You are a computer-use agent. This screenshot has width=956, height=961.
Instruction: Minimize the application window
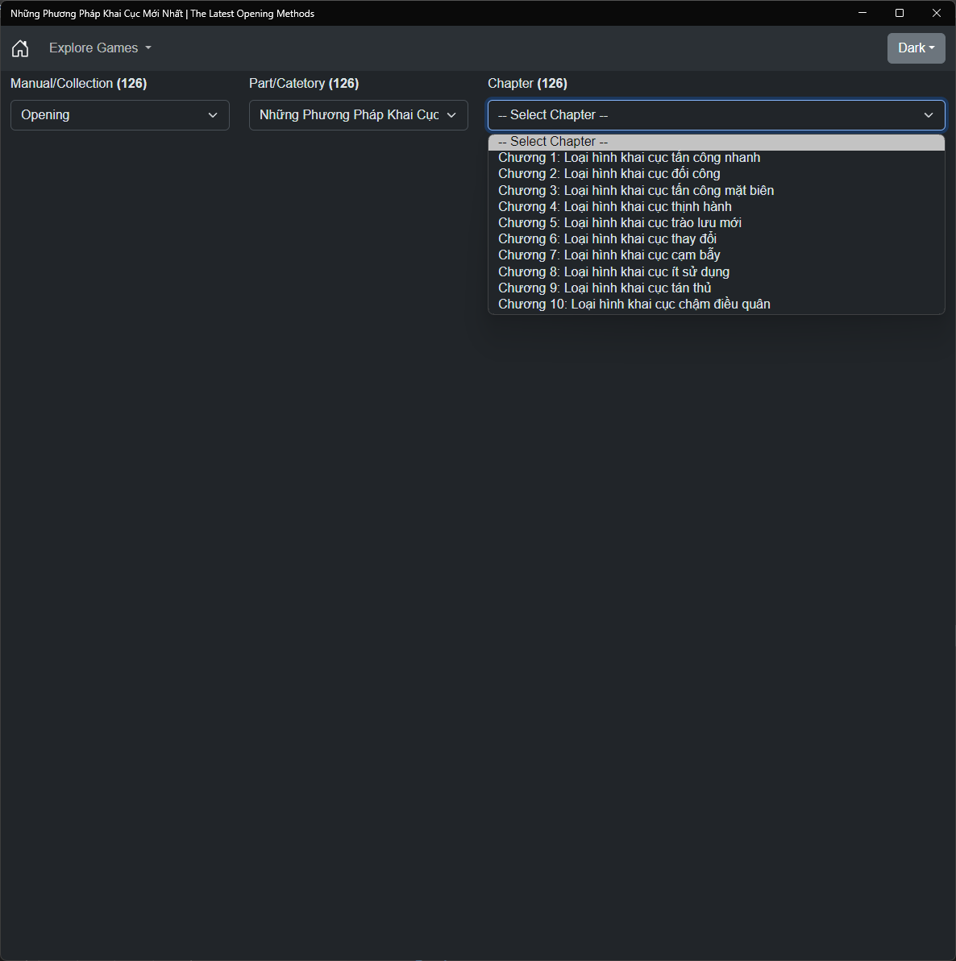pyautogui.click(x=862, y=13)
